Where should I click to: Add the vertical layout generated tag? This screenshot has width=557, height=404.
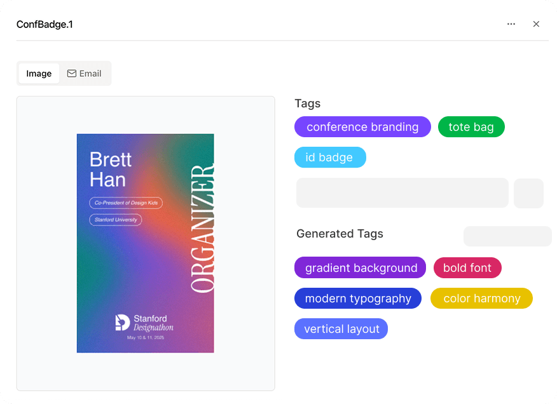[341, 329]
